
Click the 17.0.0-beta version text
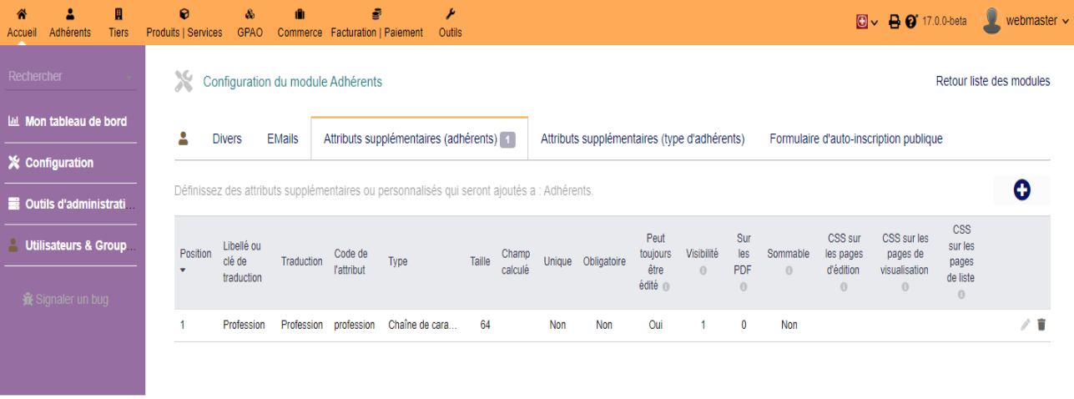[944, 22]
